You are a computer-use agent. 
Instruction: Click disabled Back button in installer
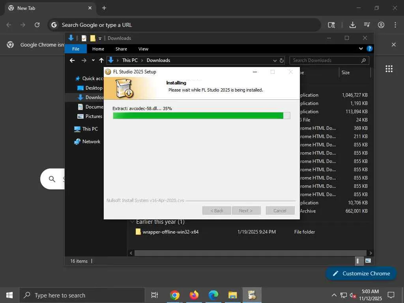217,211
